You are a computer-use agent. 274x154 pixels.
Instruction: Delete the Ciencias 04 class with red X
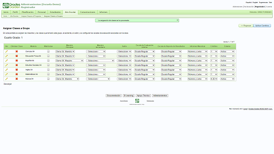(x=17, y=51)
